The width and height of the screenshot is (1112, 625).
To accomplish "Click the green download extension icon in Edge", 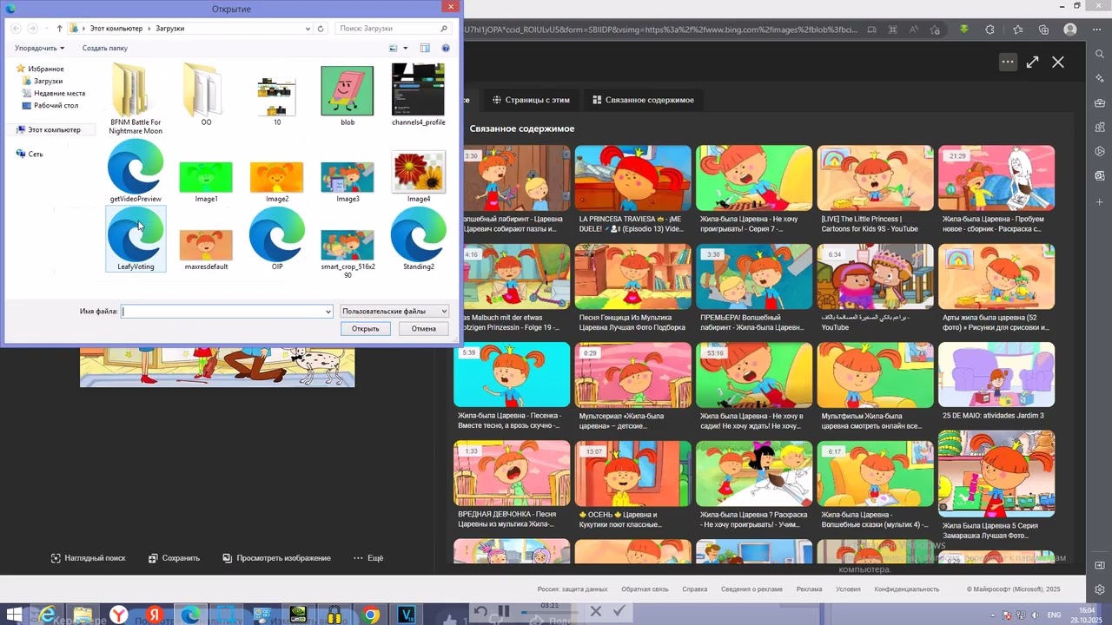I will [x=963, y=30].
